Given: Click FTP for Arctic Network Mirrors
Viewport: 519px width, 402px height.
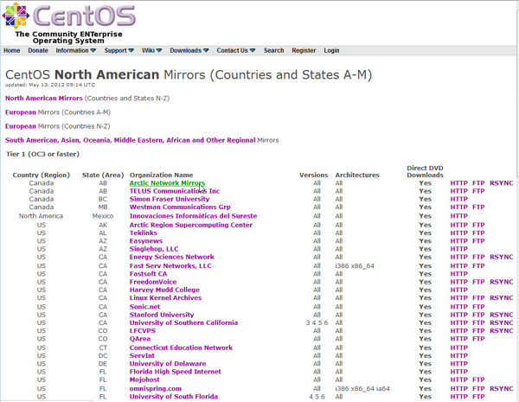Looking at the screenshot, I should (478, 183).
